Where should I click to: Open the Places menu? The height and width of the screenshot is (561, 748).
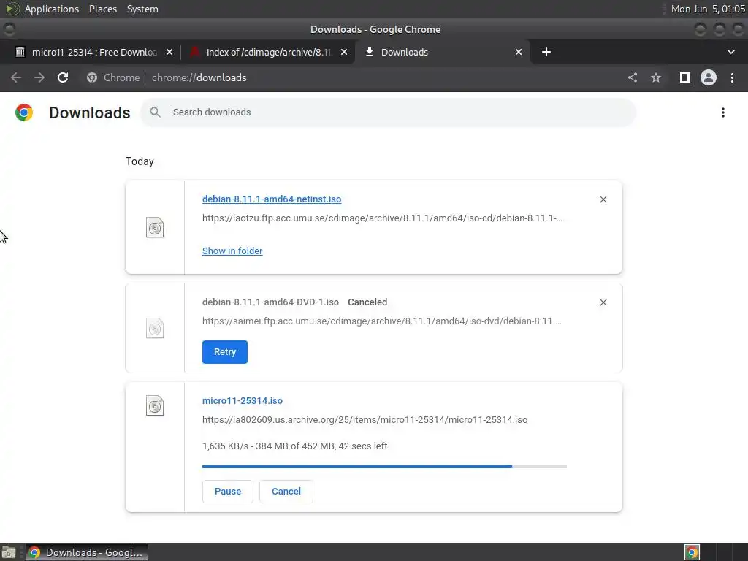pos(103,9)
